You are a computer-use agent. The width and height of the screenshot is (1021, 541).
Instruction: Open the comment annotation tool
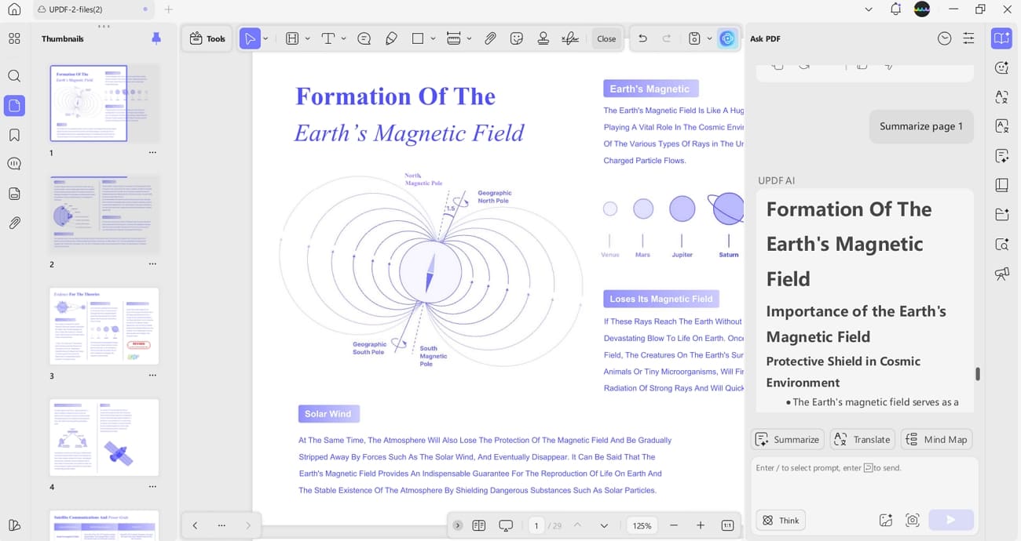(x=364, y=38)
